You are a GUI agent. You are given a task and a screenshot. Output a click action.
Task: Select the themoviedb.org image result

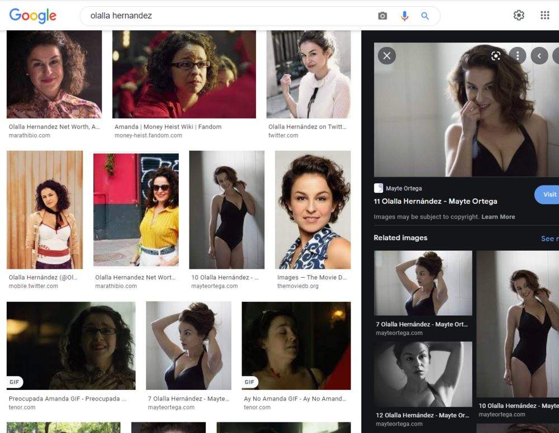312,210
